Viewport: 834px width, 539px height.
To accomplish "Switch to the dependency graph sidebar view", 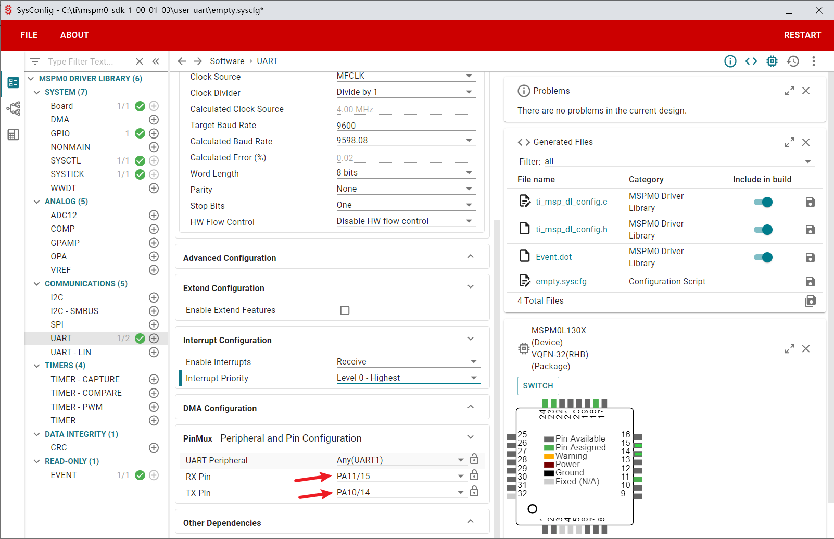I will tap(13, 108).
